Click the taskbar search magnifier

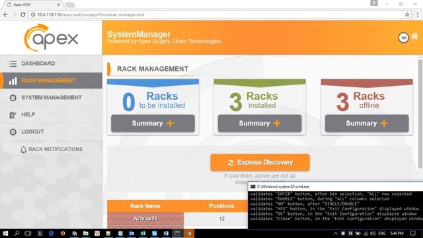click(17, 233)
